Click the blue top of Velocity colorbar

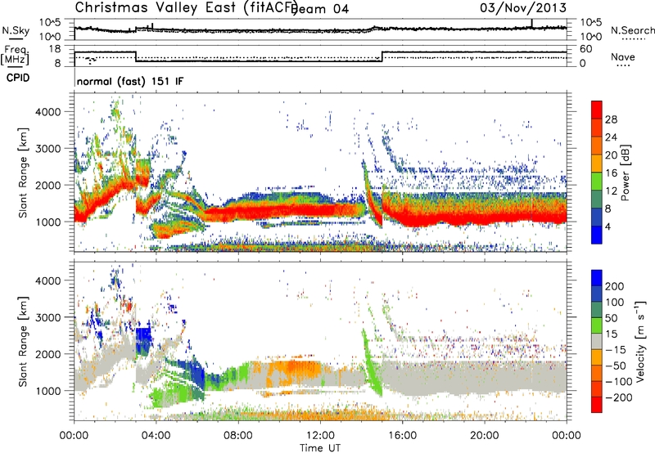(x=597, y=278)
